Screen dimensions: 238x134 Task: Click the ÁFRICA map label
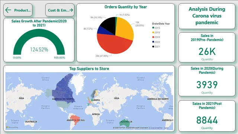tap(96, 114)
